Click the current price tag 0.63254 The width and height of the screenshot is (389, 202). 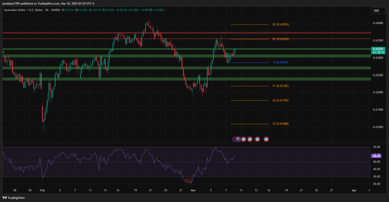[x=378, y=49]
